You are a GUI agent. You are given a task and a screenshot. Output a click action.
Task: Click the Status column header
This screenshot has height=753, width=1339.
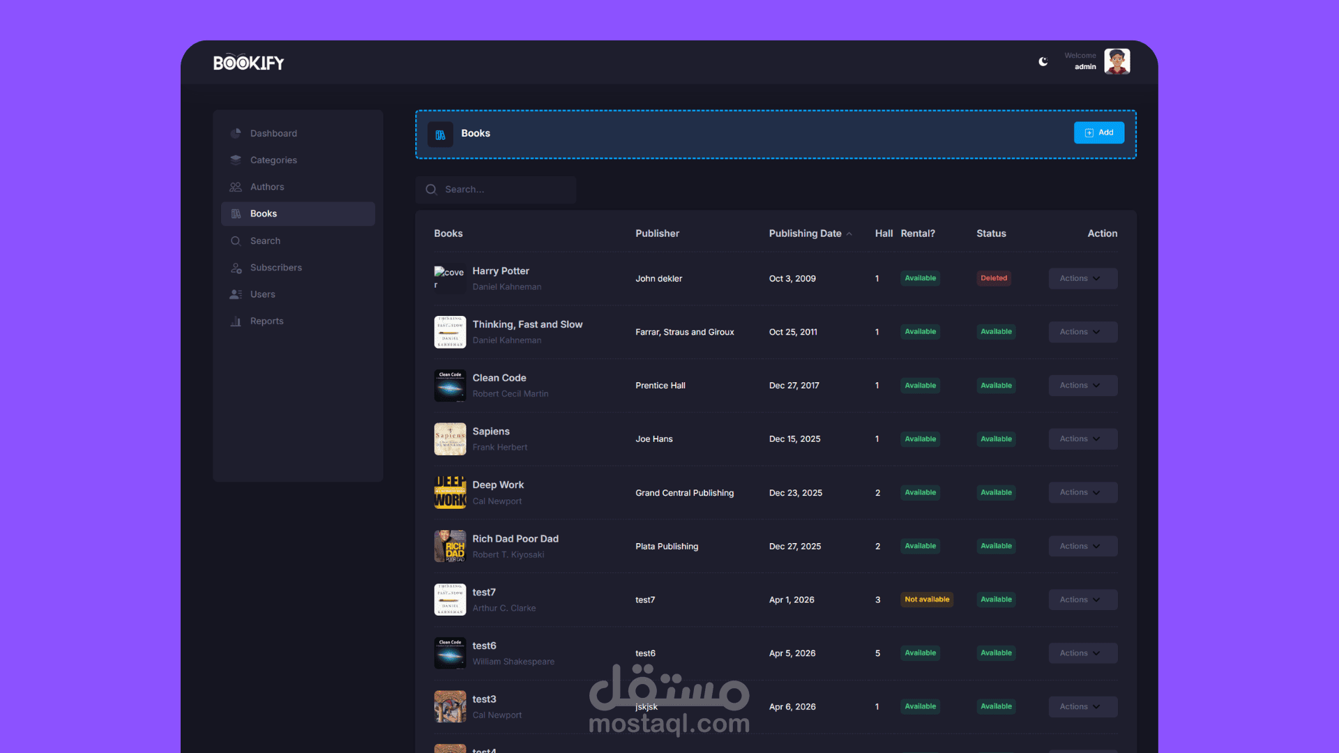(x=991, y=234)
